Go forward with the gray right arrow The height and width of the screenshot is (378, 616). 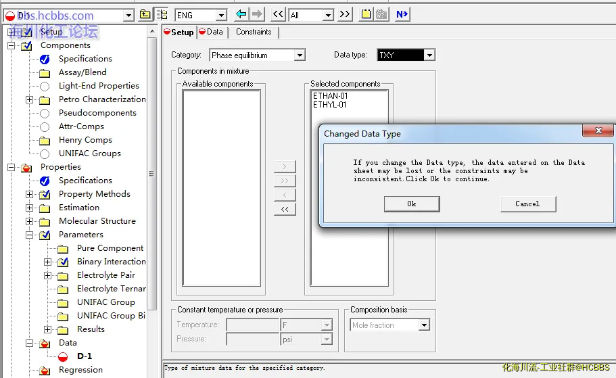257,15
